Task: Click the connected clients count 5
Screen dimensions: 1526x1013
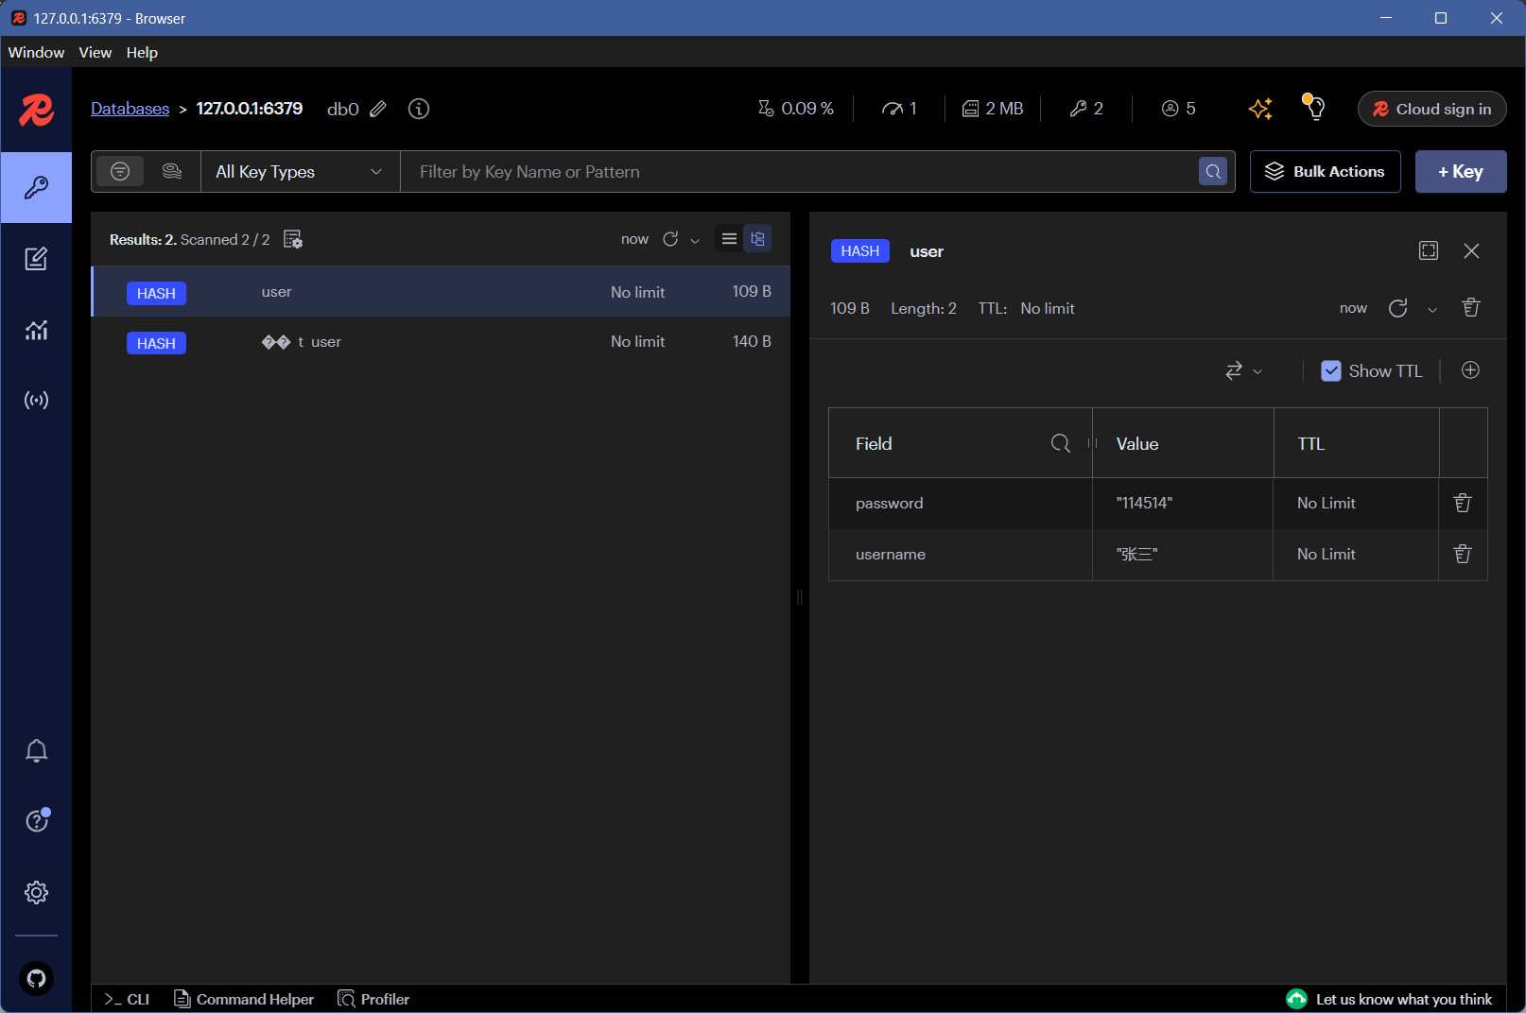Action: [x=1179, y=109]
